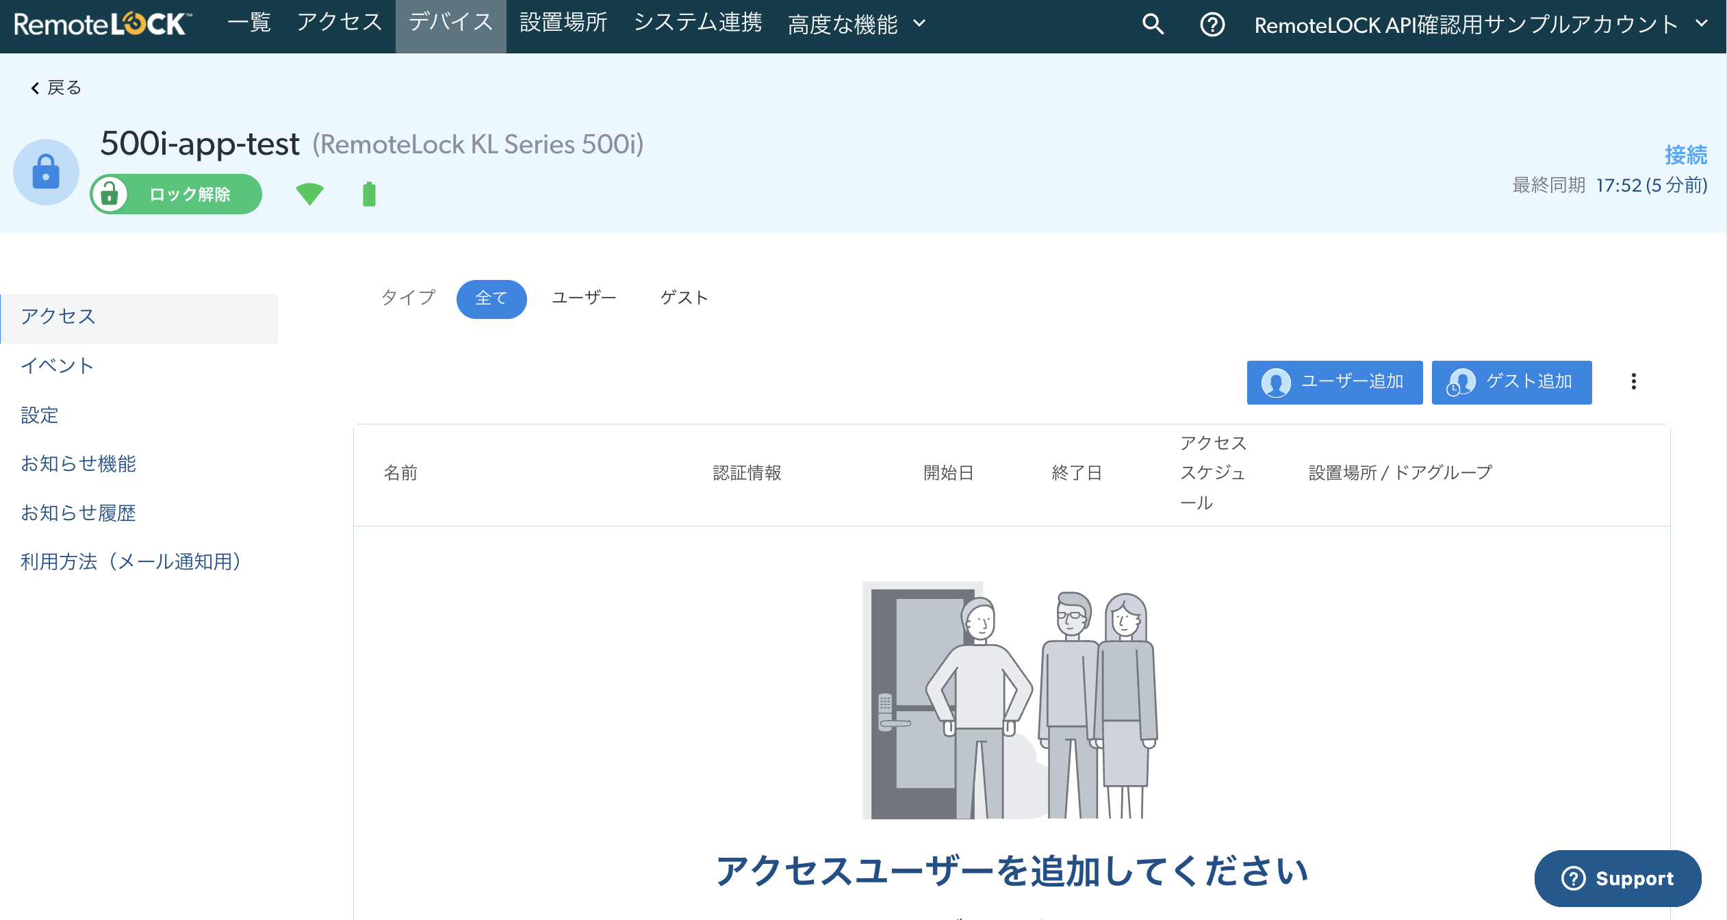The width and height of the screenshot is (1727, 920).
Task: Open the help question mark icon
Action: pos(1212,25)
